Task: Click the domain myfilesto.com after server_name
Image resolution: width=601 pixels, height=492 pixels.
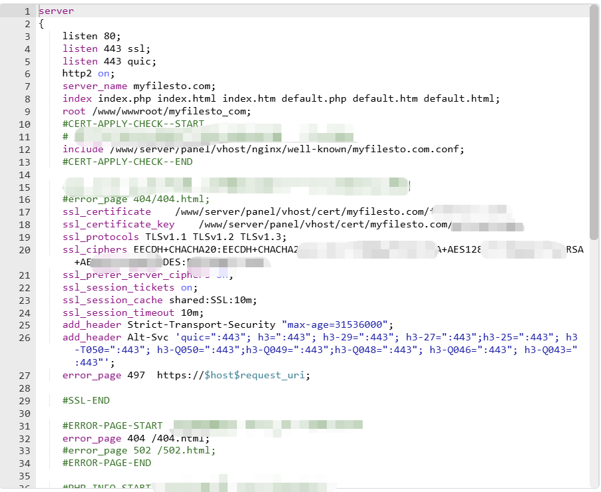Action: 174,86
